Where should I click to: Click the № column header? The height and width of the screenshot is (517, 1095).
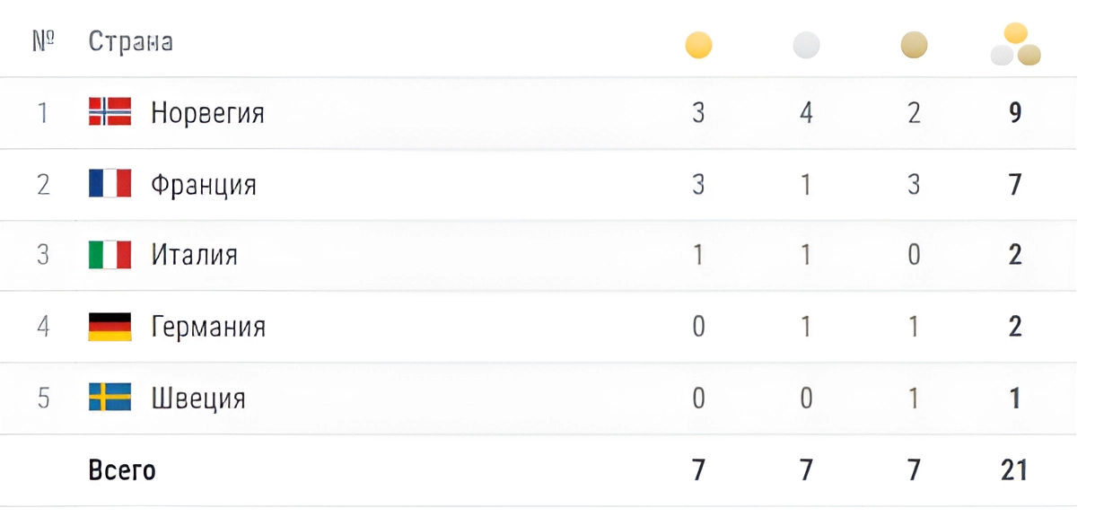43,42
